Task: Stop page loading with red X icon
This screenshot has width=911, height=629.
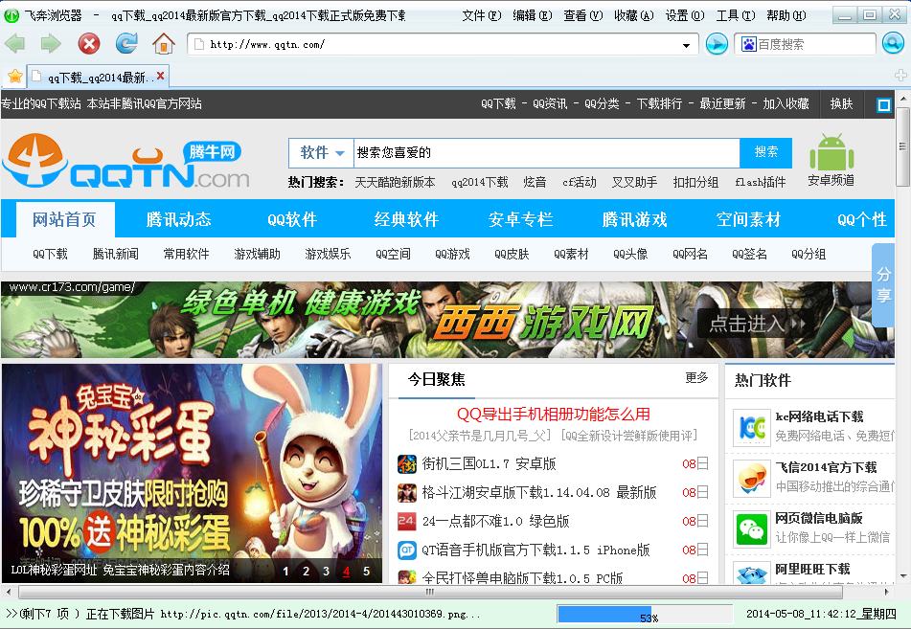Action: coord(89,43)
